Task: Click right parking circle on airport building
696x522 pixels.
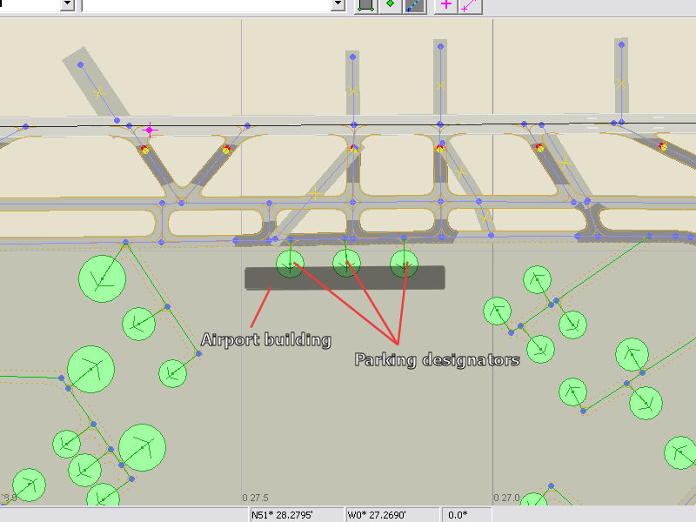Action: click(404, 263)
